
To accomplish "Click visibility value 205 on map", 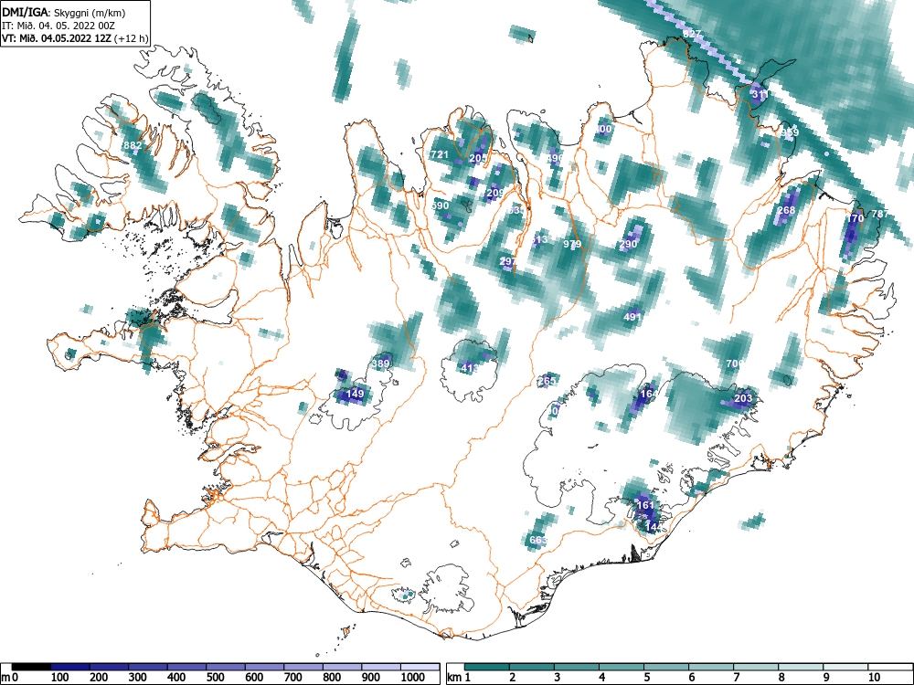I will tap(478, 158).
